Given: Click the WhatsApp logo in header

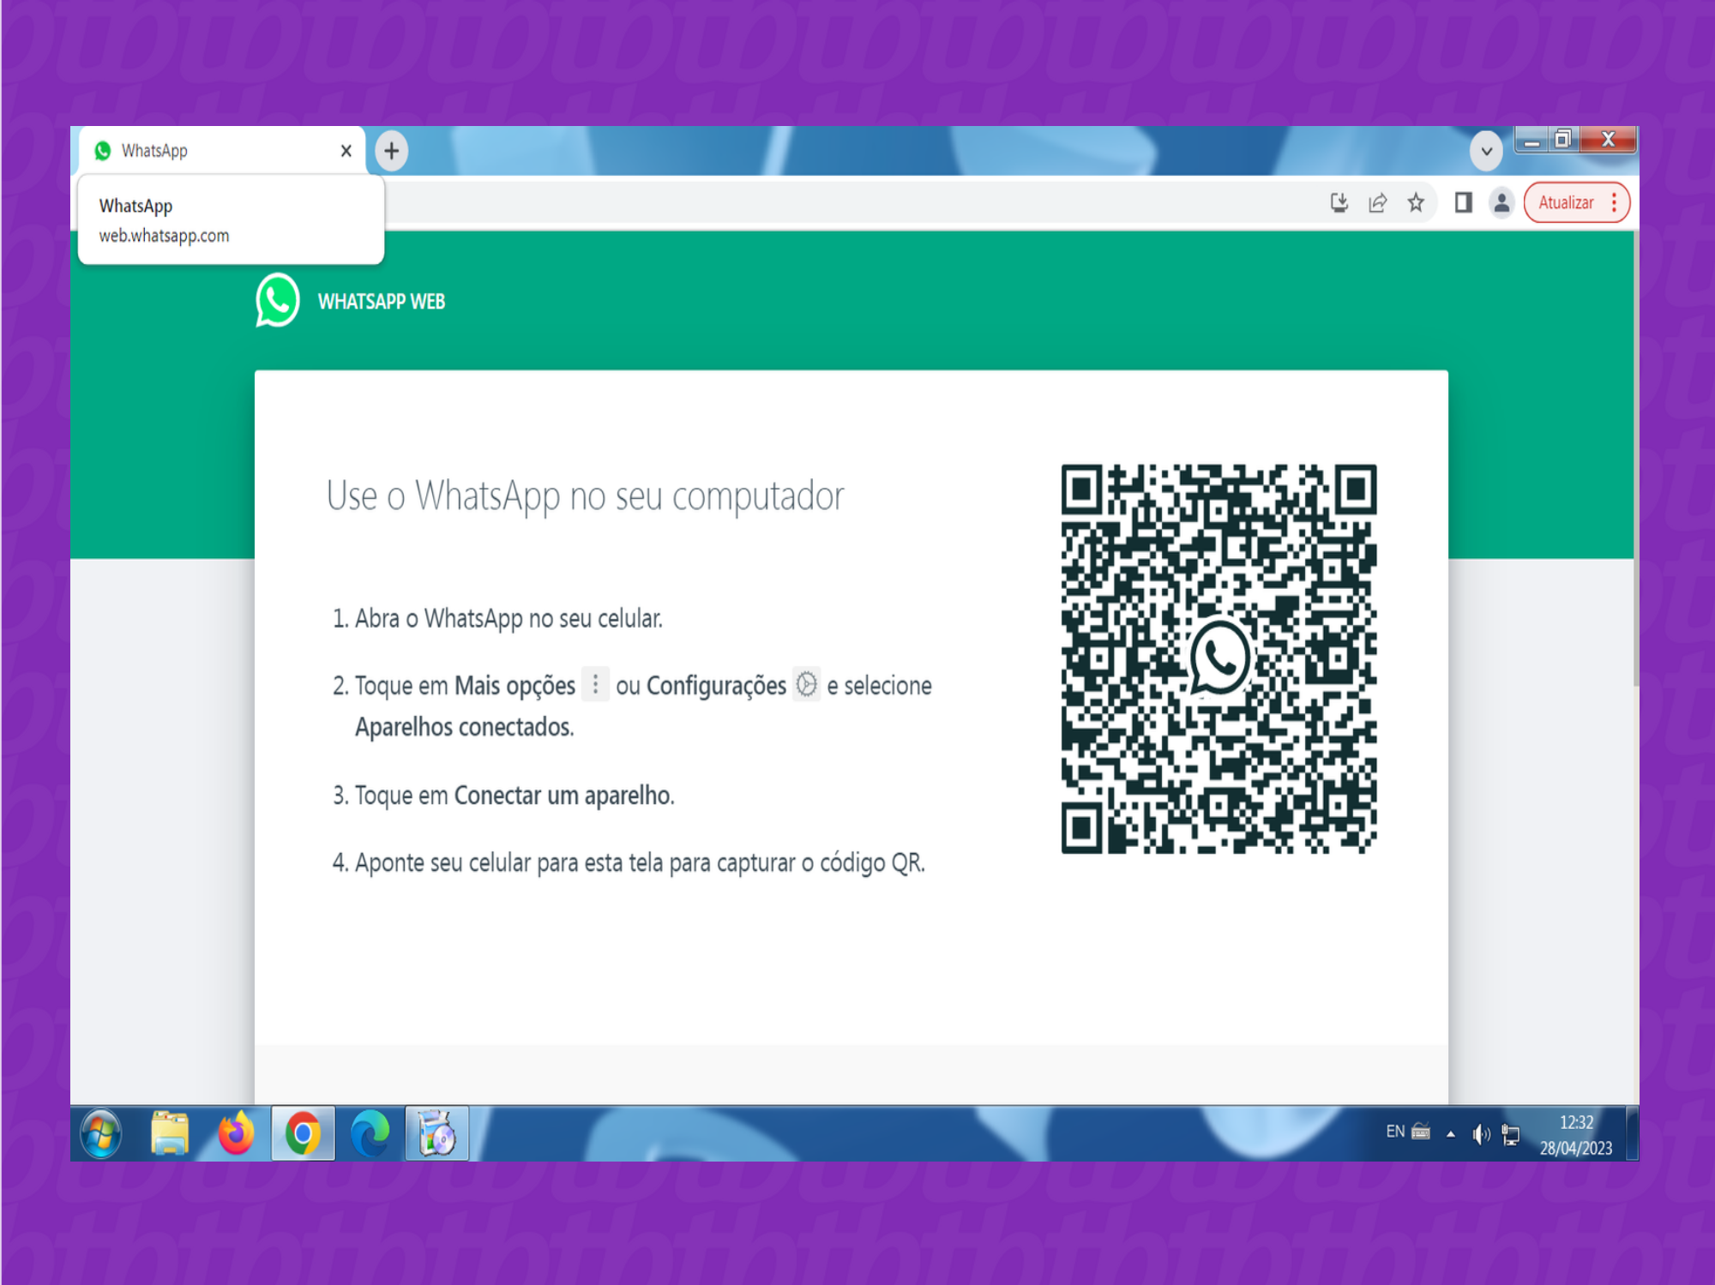Looking at the screenshot, I should [x=277, y=300].
